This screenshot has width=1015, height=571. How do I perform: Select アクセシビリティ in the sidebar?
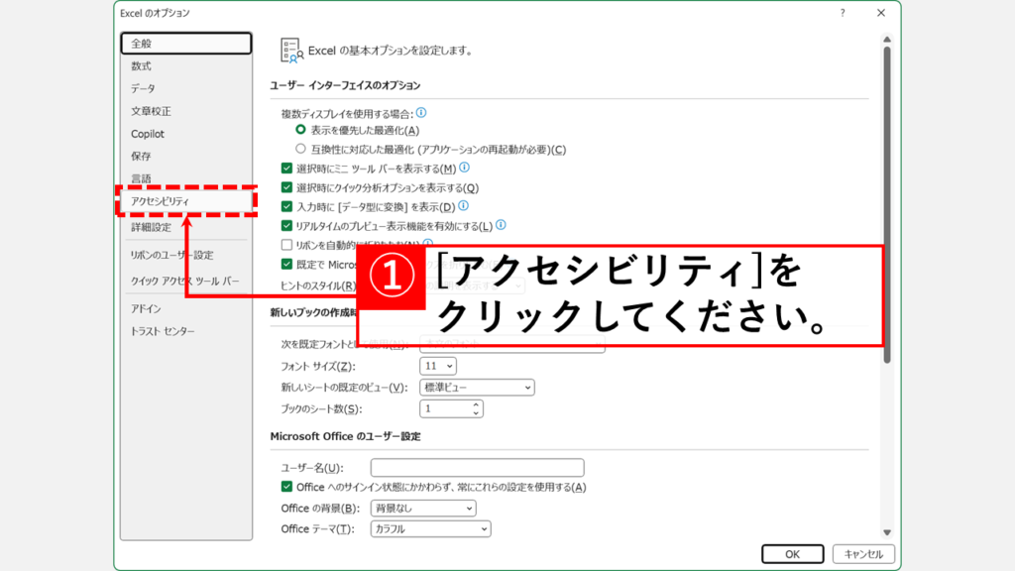pyautogui.click(x=161, y=201)
